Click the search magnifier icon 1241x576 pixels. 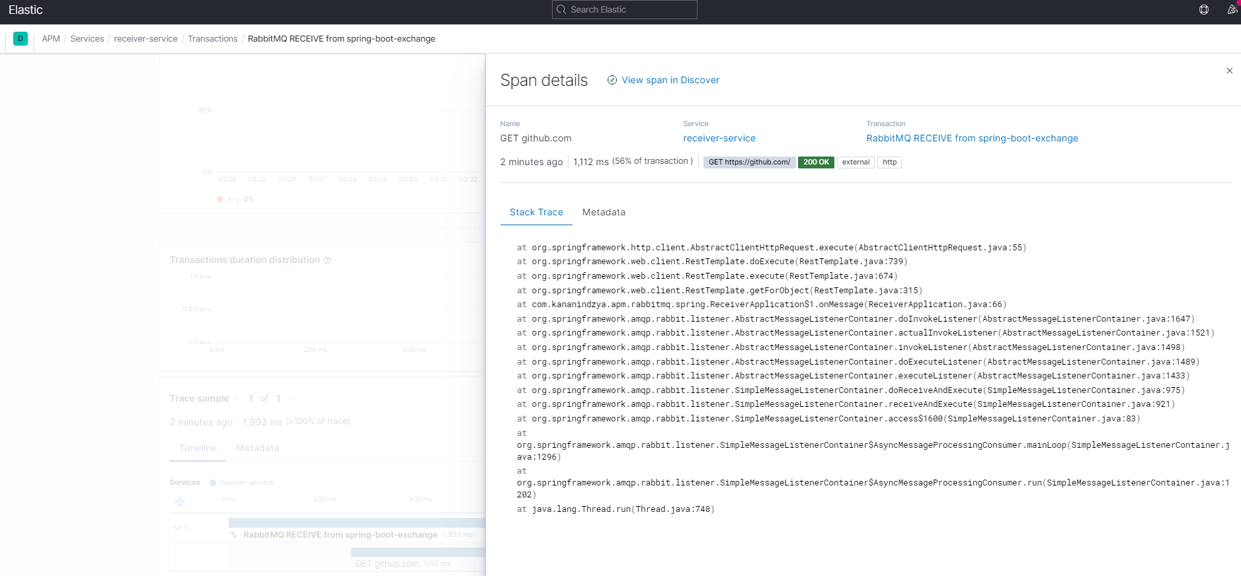point(561,9)
